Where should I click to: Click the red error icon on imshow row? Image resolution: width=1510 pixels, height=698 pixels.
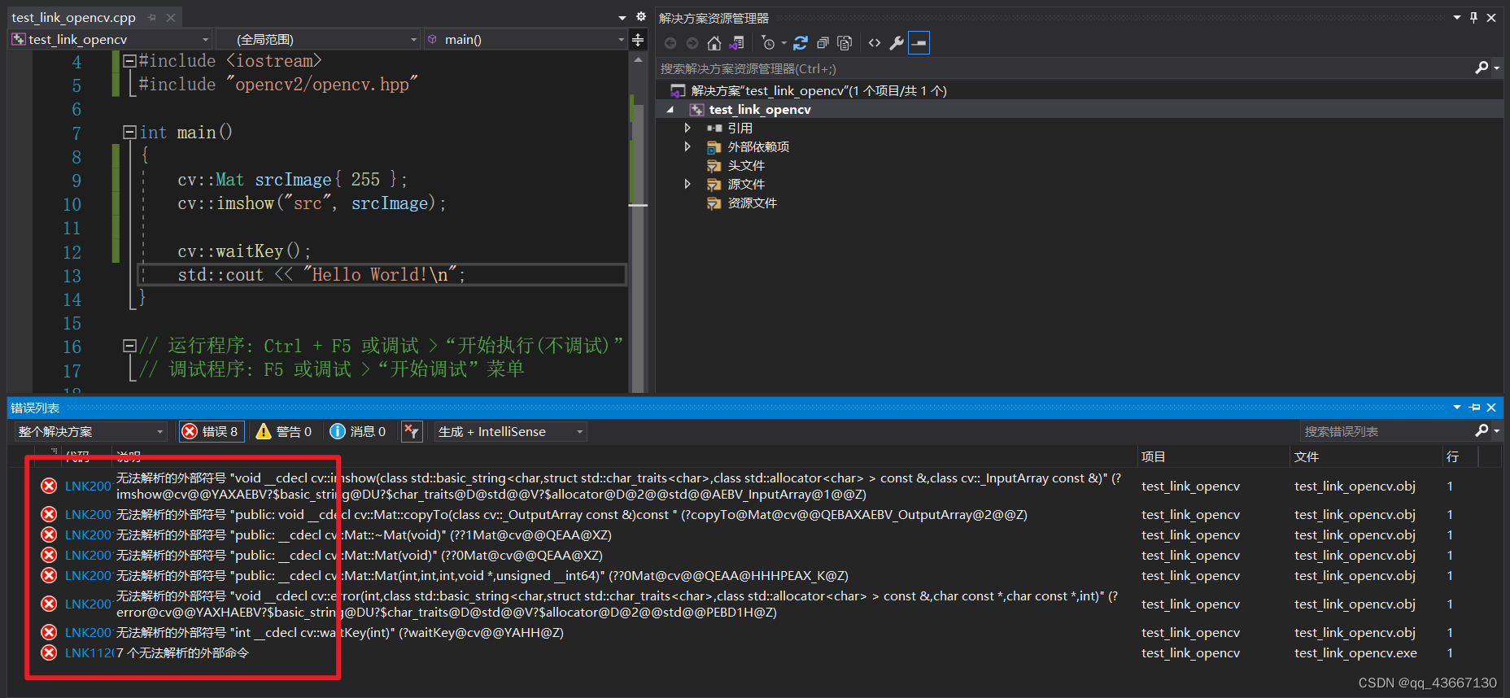[x=49, y=486]
